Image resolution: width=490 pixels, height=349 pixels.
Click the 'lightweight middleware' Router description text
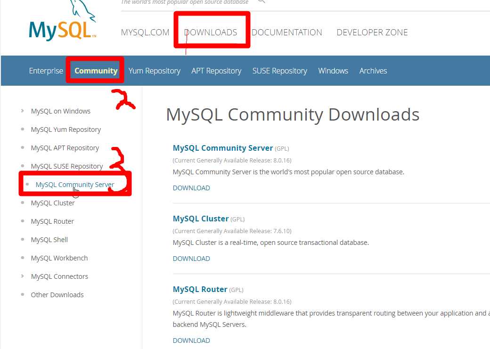pyautogui.click(x=331, y=319)
